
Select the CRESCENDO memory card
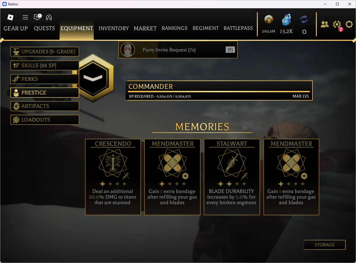click(113, 177)
